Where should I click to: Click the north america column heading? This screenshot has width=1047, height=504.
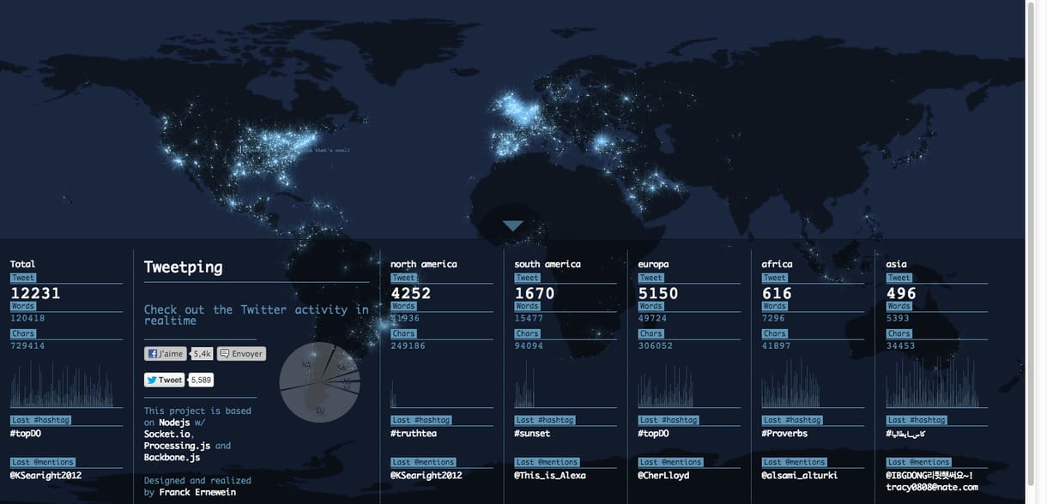pyautogui.click(x=424, y=264)
